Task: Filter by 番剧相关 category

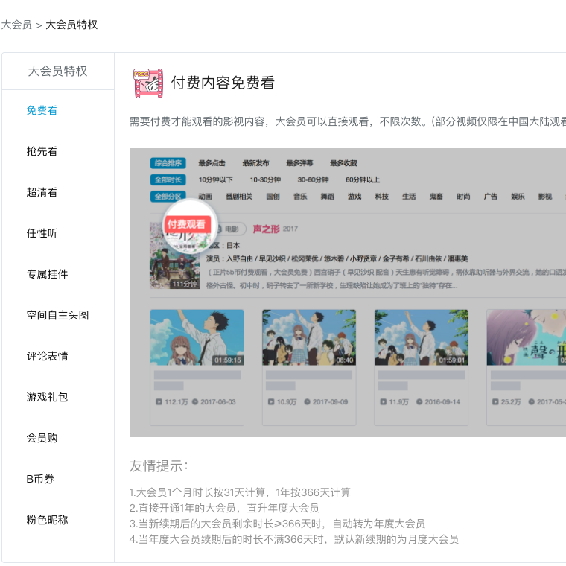Action: click(x=239, y=197)
